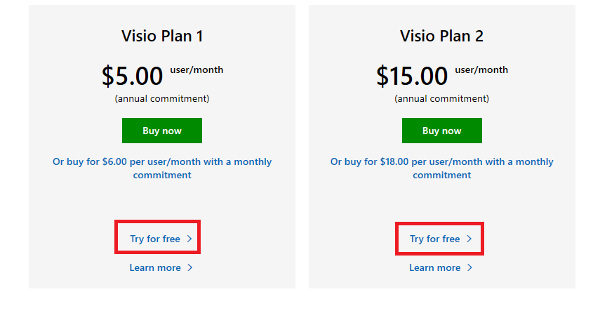Click the $15.00 price text
Viewport: 600px width, 325px height.
(412, 76)
